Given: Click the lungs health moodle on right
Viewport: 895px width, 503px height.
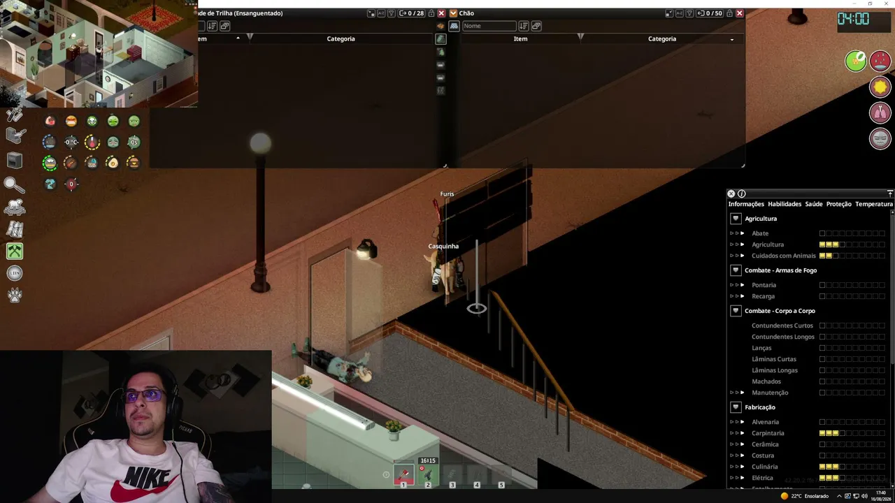Looking at the screenshot, I should click(x=880, y=112).
